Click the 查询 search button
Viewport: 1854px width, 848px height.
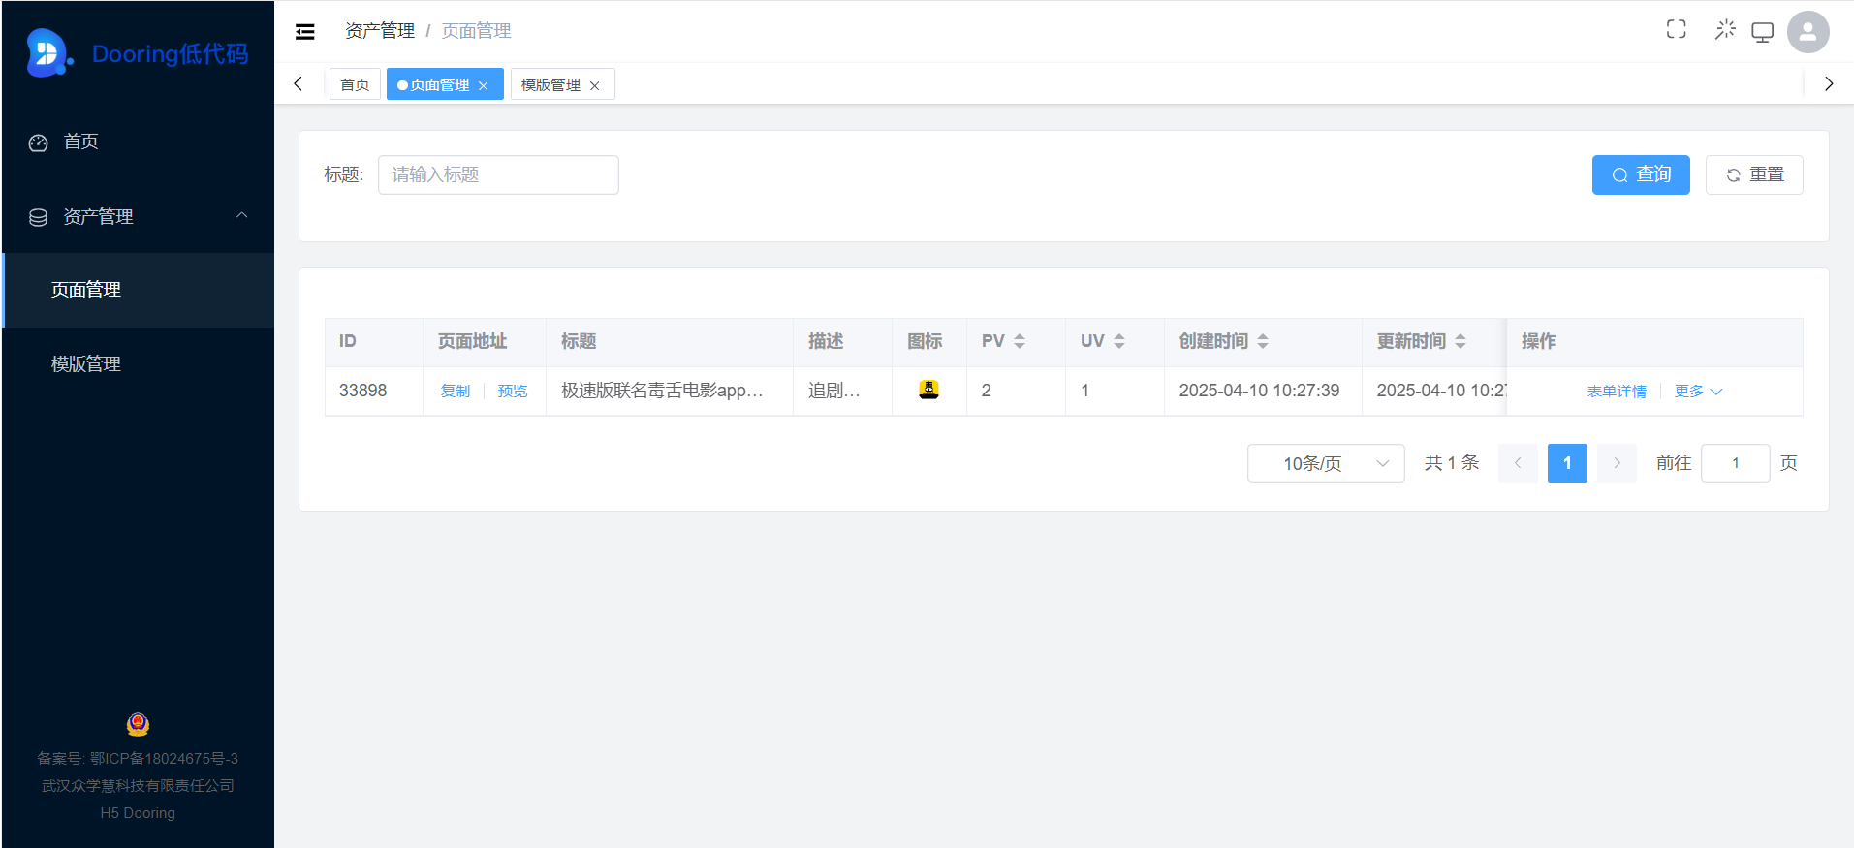1641,174
